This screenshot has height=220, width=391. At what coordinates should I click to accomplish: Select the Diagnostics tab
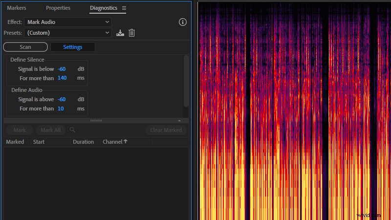(104, 8)
